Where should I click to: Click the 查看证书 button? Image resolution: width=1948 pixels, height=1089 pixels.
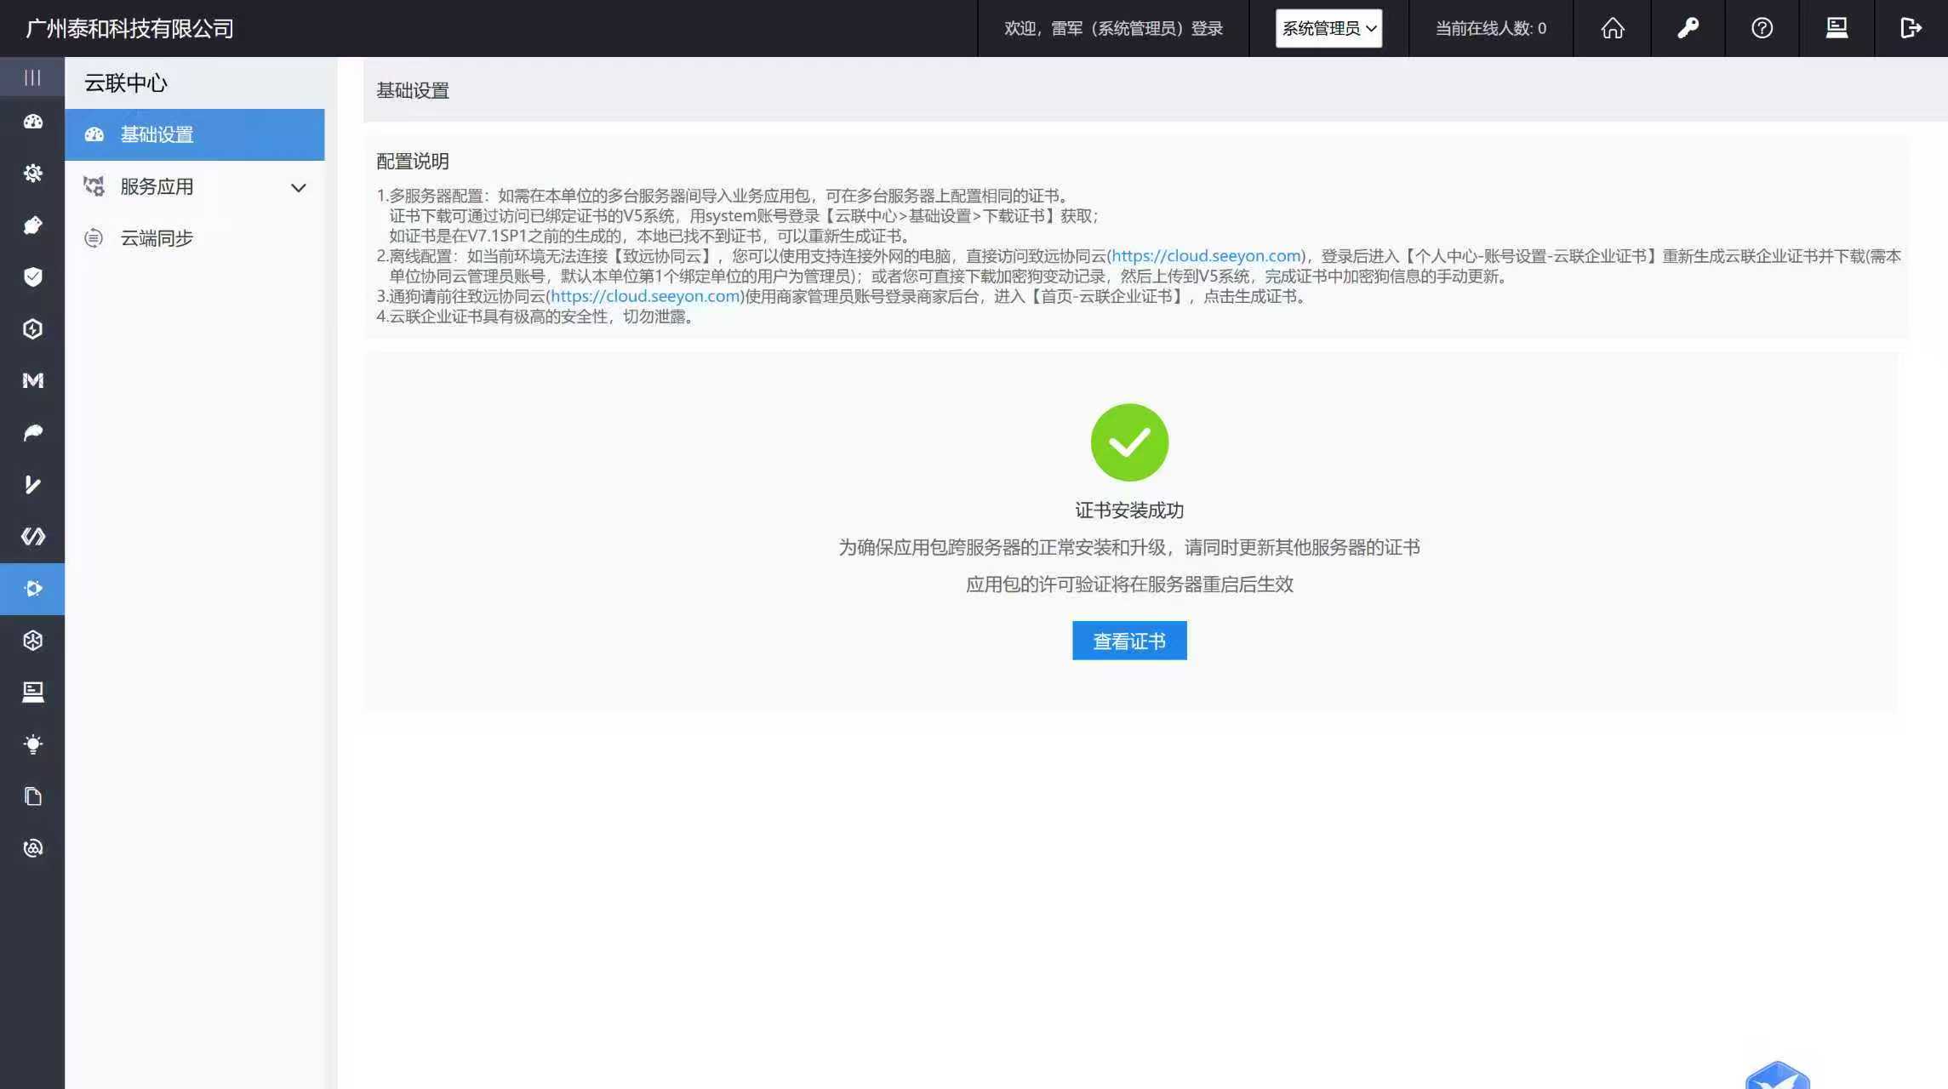tap(1128, 641)
